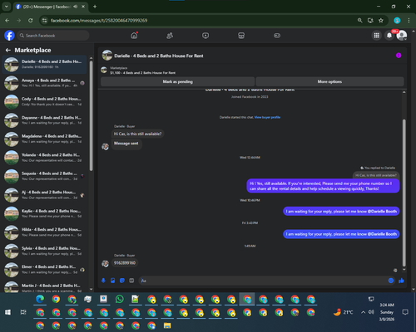Open the Chrome three-dot menu
Screen dimensions: 416x332
tap(409, 21)
